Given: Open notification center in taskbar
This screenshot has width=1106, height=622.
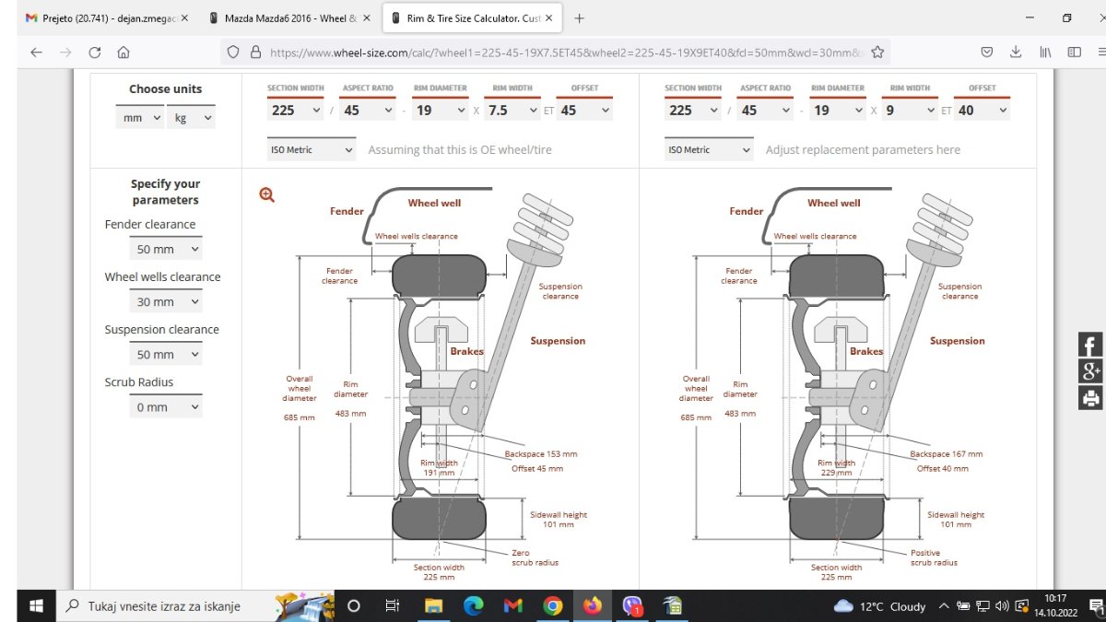Looking at the screenshot, I should 1097,605.
